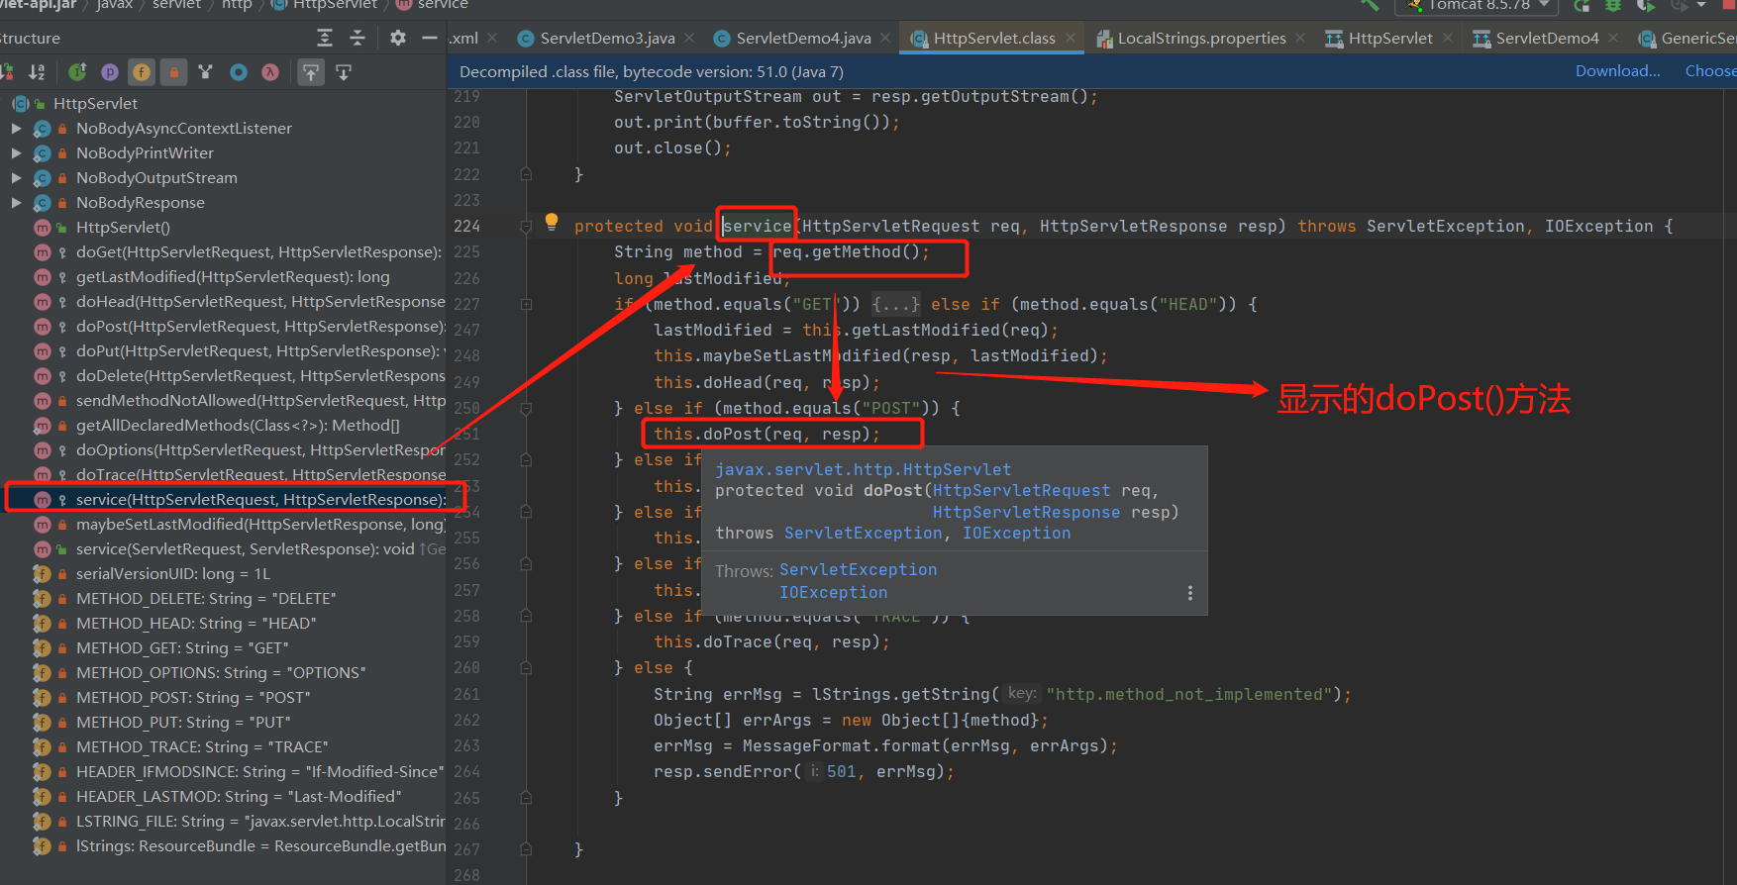Viewport: 1737px width, 885px height.
Task: Open javax.servlet.http.HttpServlet link in tooltip
Action: click(863, 470)
